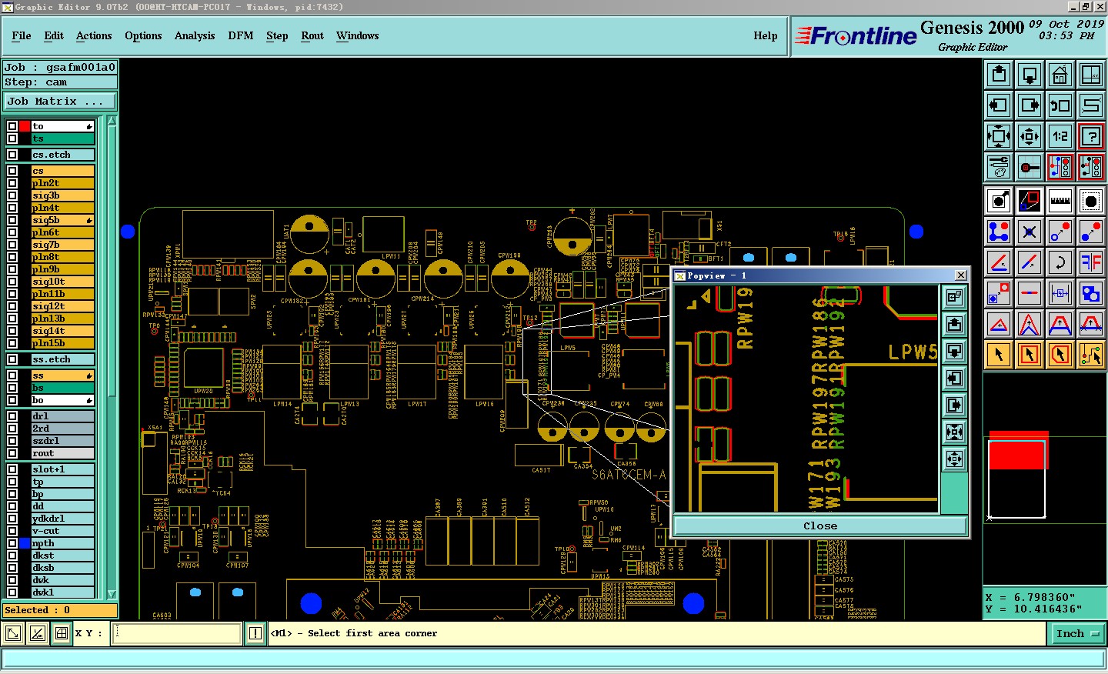Pan up in the Popview window
Screen dimensions: 1108x674
click(954, 324)
